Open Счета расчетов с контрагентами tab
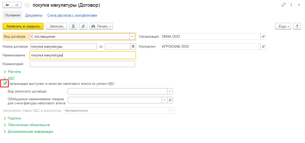 point(72,15)
